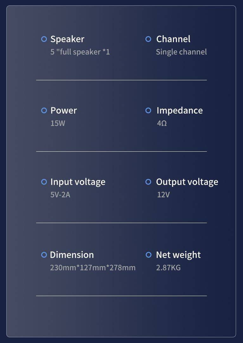Tap the circle marker before Input voltage
This screenshot has height=343, width=243.
(x=44, y=182)
